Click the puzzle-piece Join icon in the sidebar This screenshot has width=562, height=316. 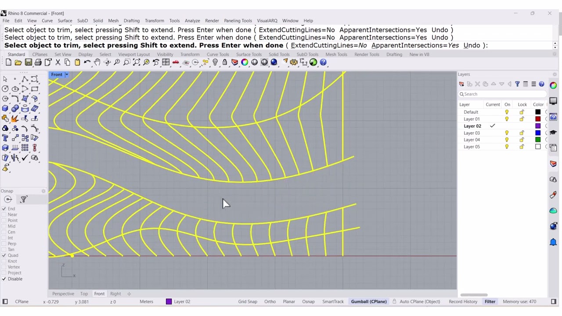coord(5,118)
